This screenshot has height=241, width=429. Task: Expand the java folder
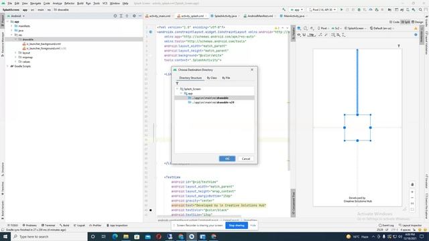coord(12,30)
